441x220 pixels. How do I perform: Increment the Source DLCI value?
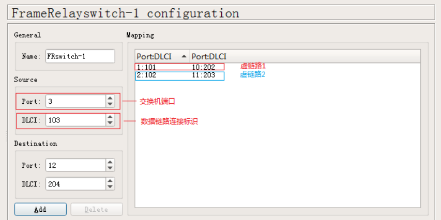(x=110, y=117)
